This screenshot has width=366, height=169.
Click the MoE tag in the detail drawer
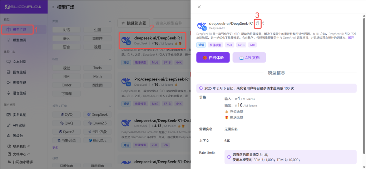coord(230,45)
